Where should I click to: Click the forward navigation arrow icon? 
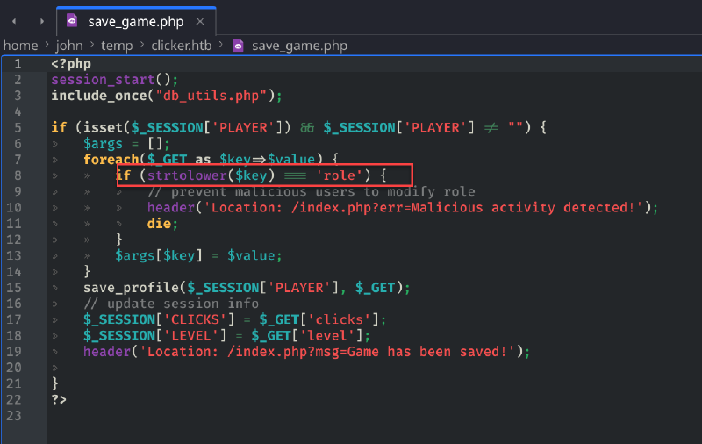coord(41,21)
